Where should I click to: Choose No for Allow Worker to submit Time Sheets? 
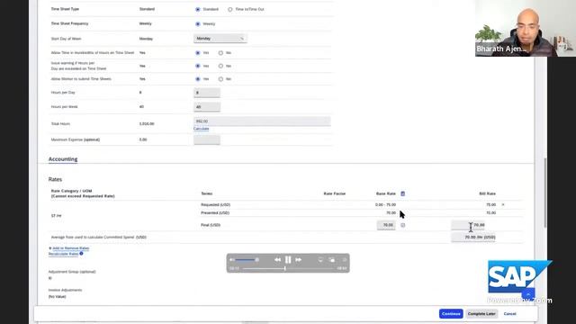pyautogui.click(x=220, y=79)
